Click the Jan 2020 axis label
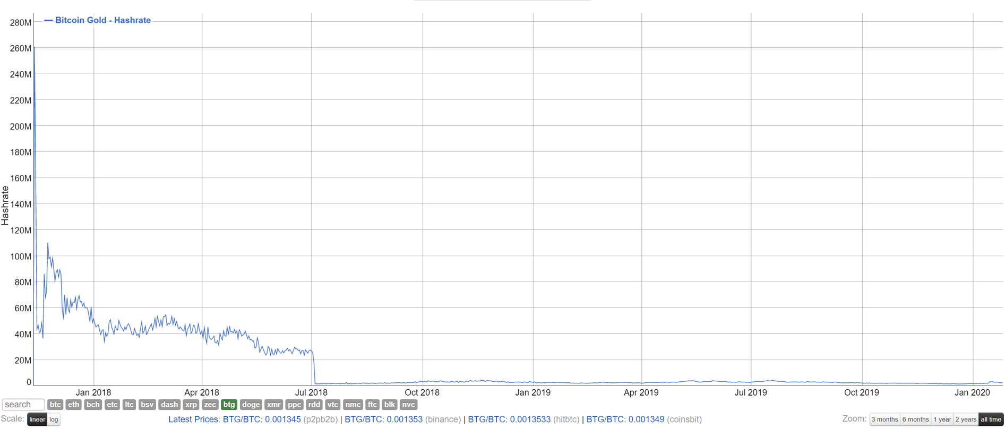This screenshot has width=1005, height=429. coord(973,392)
